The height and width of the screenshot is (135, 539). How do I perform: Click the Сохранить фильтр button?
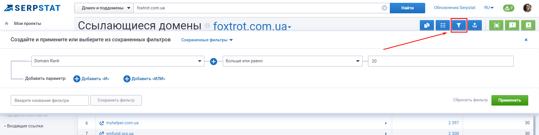point(116,100)
